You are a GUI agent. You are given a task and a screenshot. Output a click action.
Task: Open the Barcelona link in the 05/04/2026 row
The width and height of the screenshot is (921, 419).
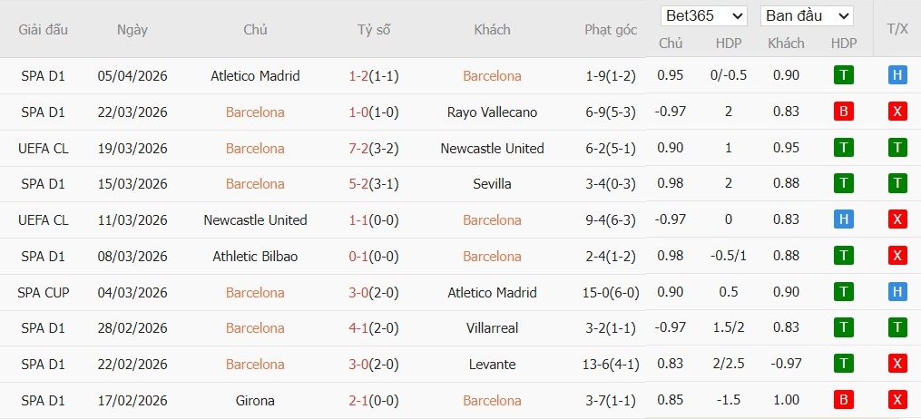point(492,76)
